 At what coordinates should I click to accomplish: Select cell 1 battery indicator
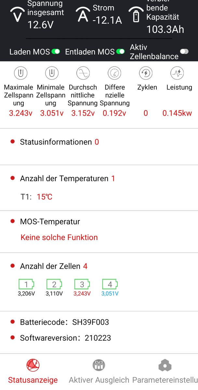[26, 285]
